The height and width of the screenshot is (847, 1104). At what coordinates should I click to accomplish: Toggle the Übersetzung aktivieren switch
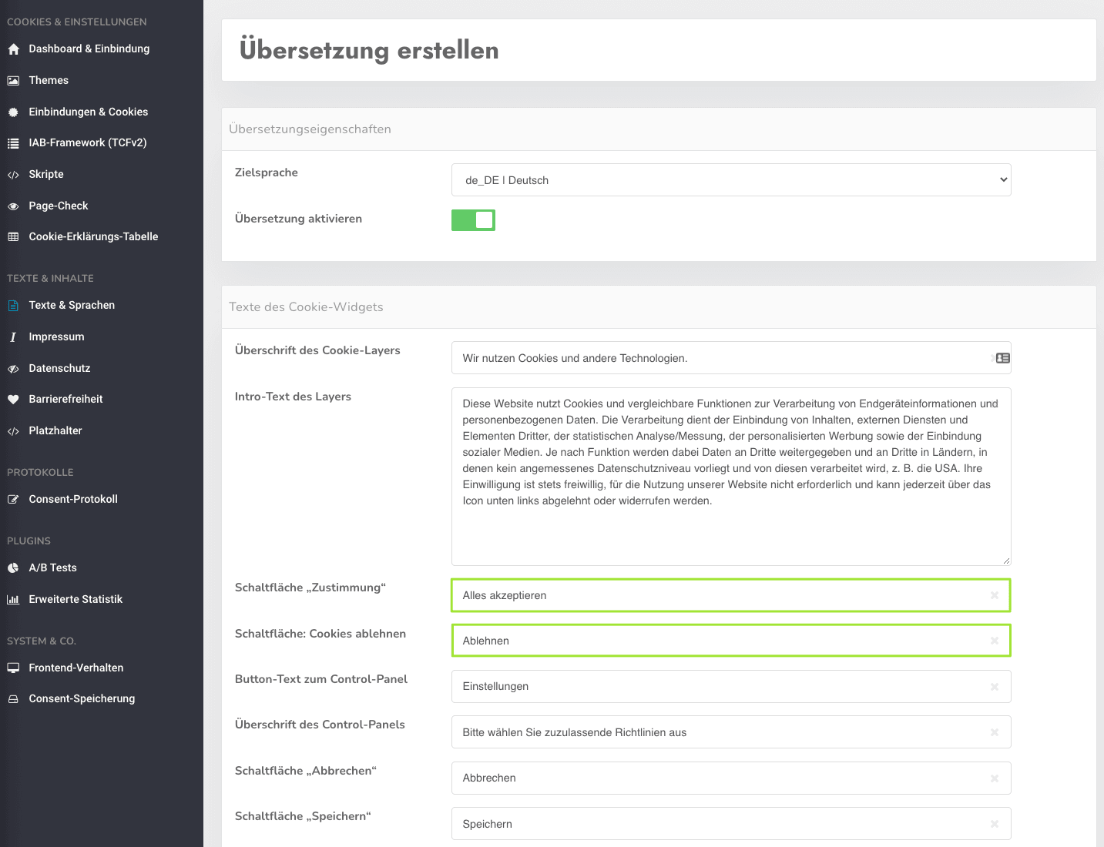pyautogui.click(x=473, y=220)
